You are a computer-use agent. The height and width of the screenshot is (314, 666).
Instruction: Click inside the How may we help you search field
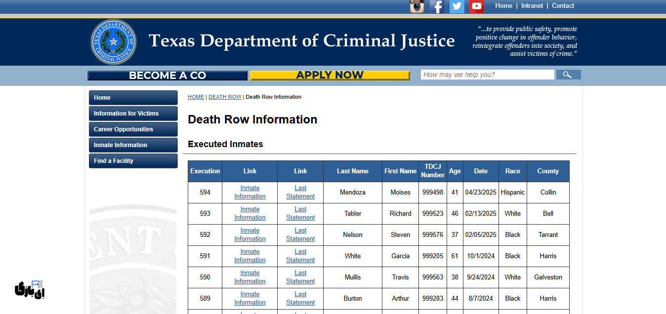coord(487,74)
